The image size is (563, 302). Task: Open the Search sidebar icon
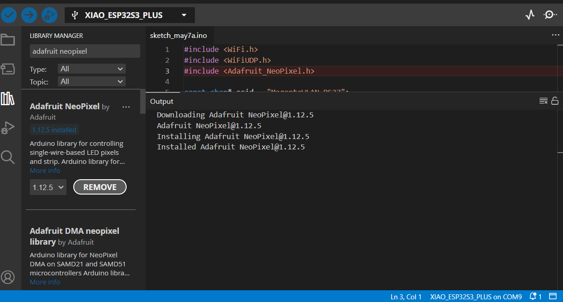(x=8, y=157)
